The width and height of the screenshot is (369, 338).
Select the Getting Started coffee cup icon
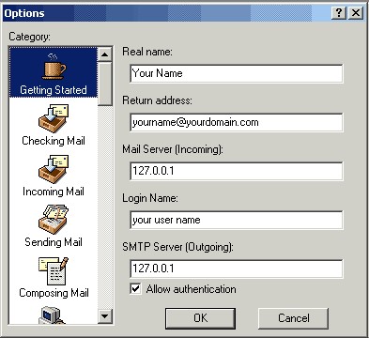[54, 66]
